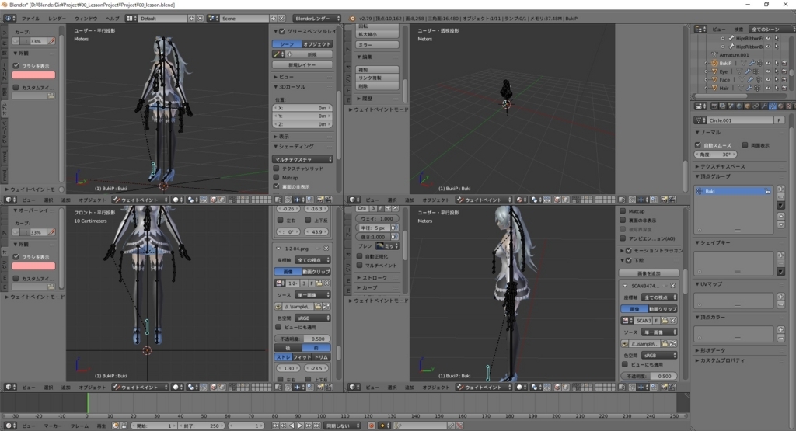Expand the テクスチャスペース panel
Viewport: 796px width, 431px height.
point(723,166)
